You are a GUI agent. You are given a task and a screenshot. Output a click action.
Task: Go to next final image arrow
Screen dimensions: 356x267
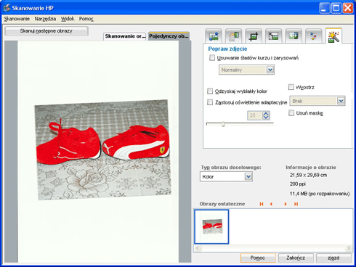286,204
